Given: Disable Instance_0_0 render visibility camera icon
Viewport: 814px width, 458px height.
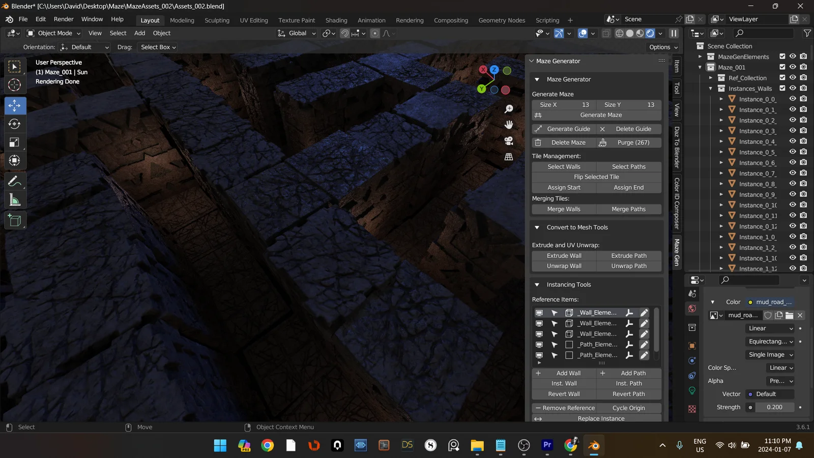Looking at the screenshot, I should pos(803,99).
